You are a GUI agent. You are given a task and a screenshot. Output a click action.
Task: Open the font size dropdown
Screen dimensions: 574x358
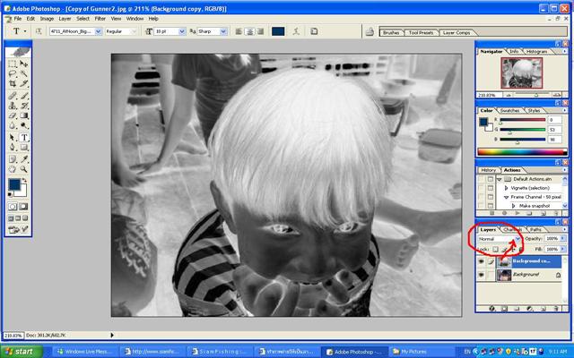click(x=182, y=31)
